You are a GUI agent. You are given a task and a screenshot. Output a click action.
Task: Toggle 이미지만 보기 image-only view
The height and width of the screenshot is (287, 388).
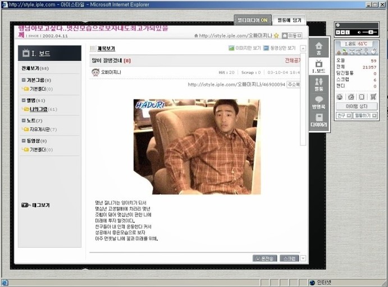point(244,48)
